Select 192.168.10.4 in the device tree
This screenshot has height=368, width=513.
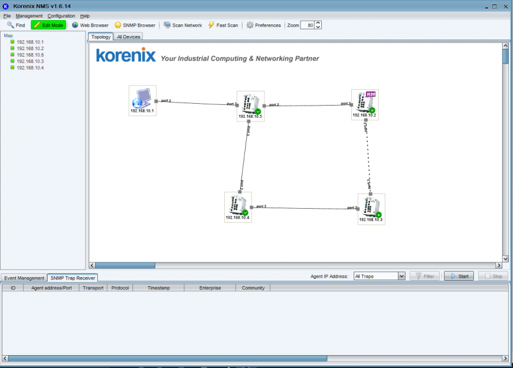point(30,68)
